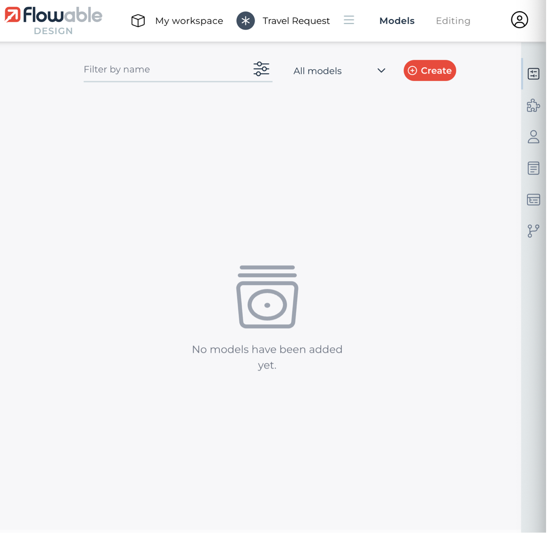548x534 pixels.
Task: Open the My workspace link
Action: pos(189,21)
